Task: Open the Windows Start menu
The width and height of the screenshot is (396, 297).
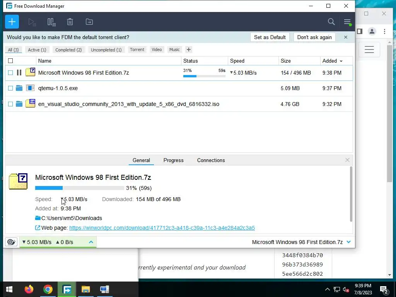Action: 9,289
